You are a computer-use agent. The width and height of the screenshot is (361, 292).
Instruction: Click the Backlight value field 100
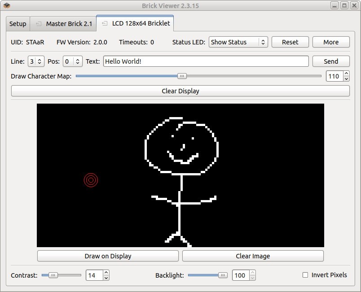(x=241, y=275)
